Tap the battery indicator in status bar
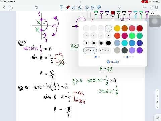161x121 pixels. pos(158,2)
